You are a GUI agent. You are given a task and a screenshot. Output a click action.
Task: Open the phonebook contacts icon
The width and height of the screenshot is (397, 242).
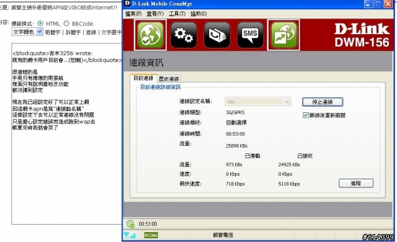[217, 35]
